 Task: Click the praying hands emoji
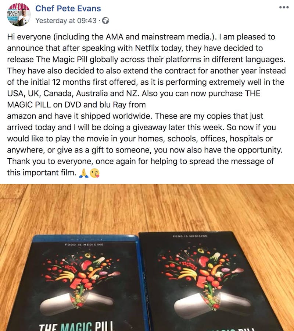tap(83, 173)
